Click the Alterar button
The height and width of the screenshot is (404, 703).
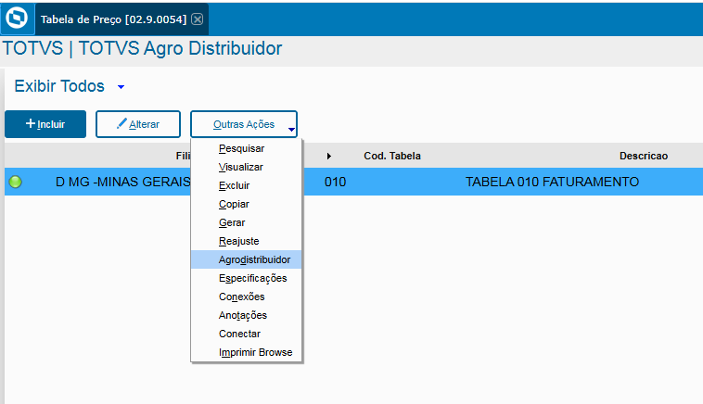click(x=138, y=124)
